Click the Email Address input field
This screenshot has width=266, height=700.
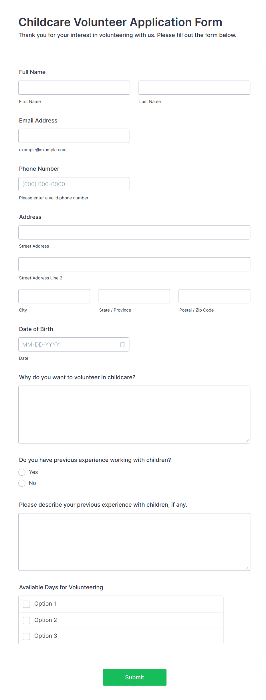(x=74, y=136)
